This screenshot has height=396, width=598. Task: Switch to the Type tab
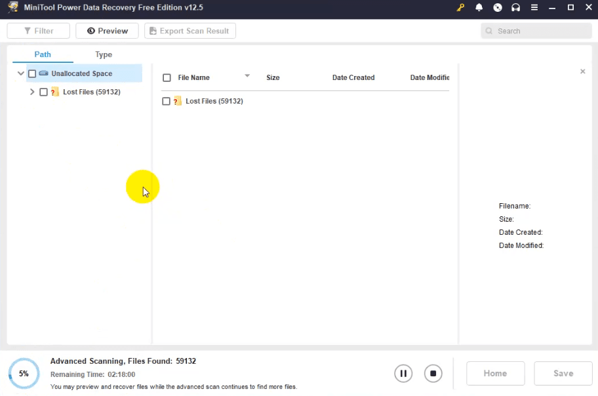[104, 54]
